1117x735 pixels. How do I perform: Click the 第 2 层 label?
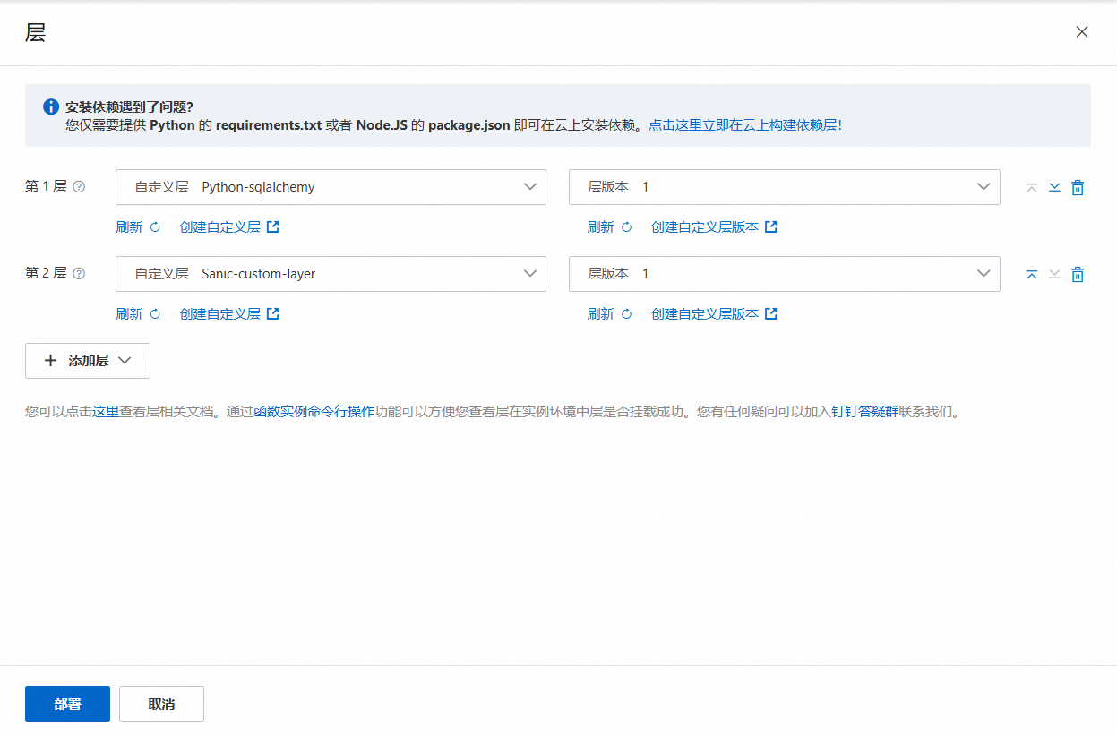tap(46, 274)
